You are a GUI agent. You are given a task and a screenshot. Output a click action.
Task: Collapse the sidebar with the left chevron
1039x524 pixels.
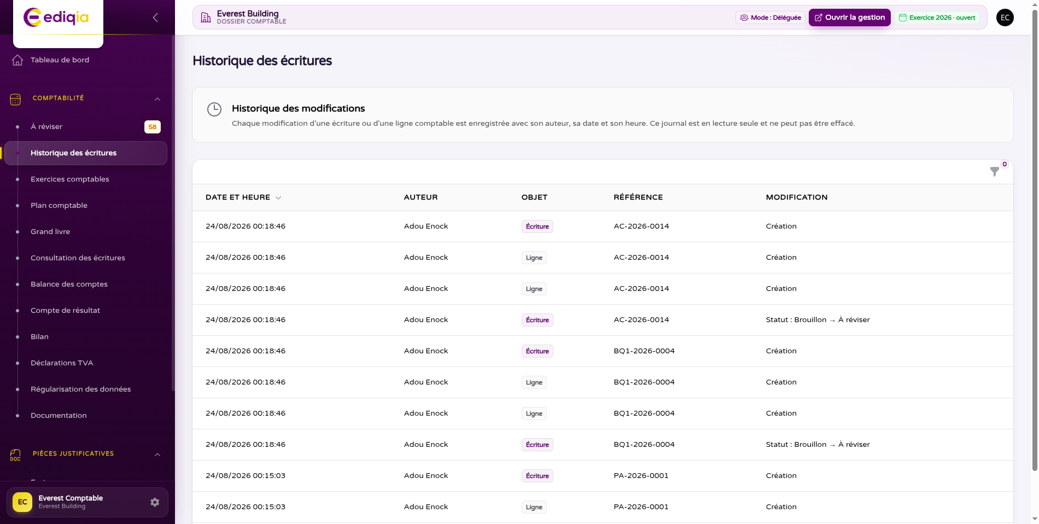click(x=155, y=18)
